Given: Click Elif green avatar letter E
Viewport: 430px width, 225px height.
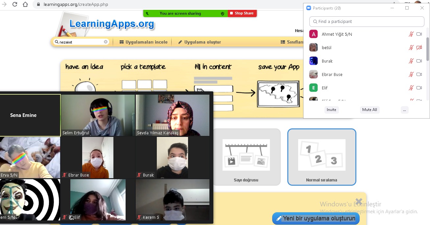Looking at the screenshot, I should 314,88.
